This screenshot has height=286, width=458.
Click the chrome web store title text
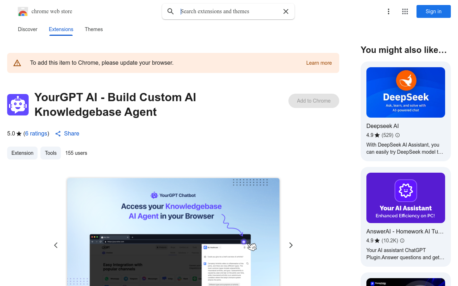(52, 11)
